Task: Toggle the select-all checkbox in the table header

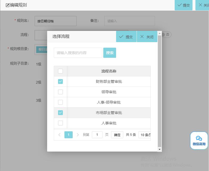Action: pyautogui.click(x=60, y=71)
